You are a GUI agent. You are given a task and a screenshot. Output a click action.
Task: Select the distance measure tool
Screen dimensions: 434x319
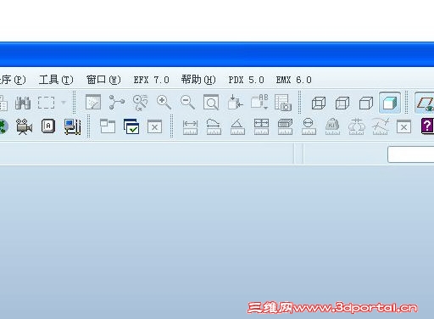[190, 127]
